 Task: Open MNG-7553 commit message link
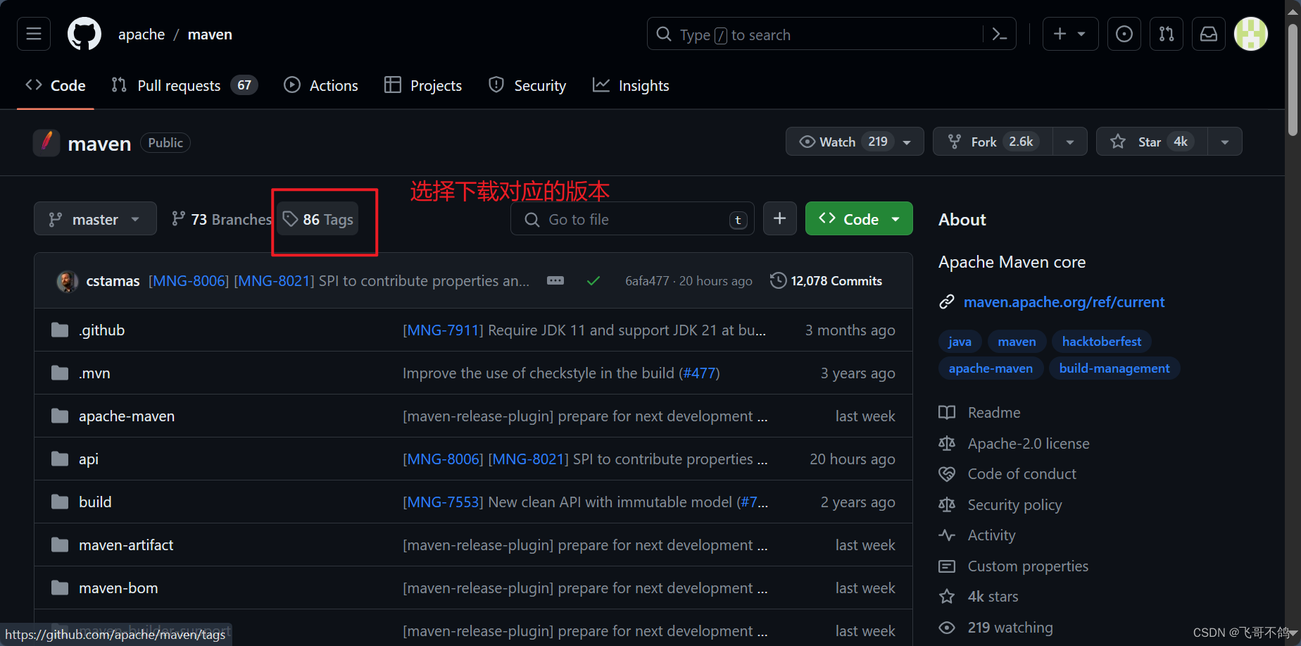click(443, 502)
